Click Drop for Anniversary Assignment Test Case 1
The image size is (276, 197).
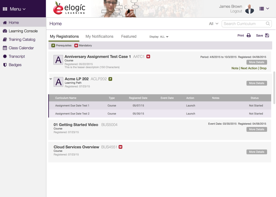click(263, 68)
